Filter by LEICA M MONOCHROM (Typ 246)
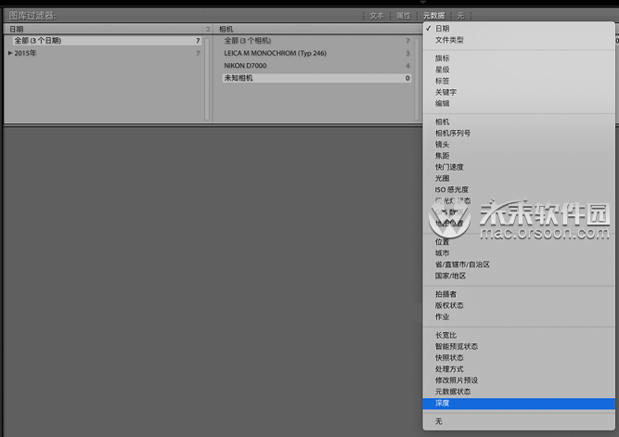This screenshot has width=619, height=437. point(317,53)
